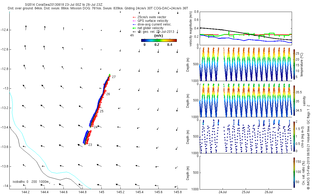Click the blue dive-avg current legend arrow
Image resolution: width=312 pixels, height=195 pixels.
pyautogui.click(x=134, y=24)
